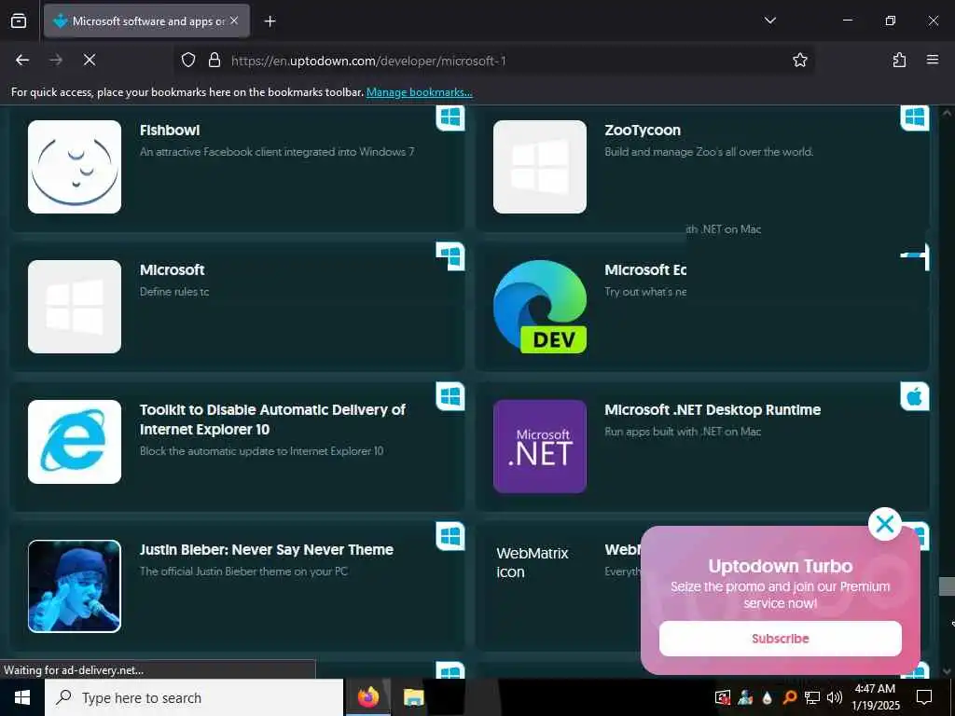Click Windows badge on Justin Bieber theme card
This screenshot has width=955, height=716.
click(450, 536)
